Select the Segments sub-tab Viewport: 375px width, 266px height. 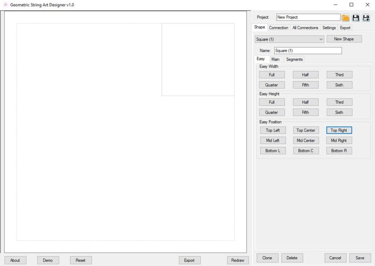pyautogui.click(x=294, y=59)
